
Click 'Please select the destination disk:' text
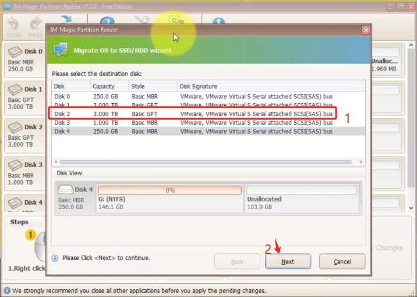pos(97,73)
